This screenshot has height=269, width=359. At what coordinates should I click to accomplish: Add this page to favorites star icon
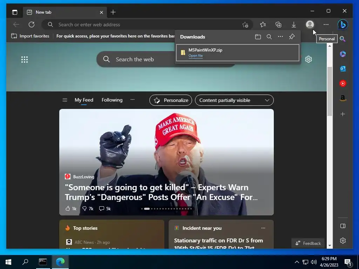[245, 25]
